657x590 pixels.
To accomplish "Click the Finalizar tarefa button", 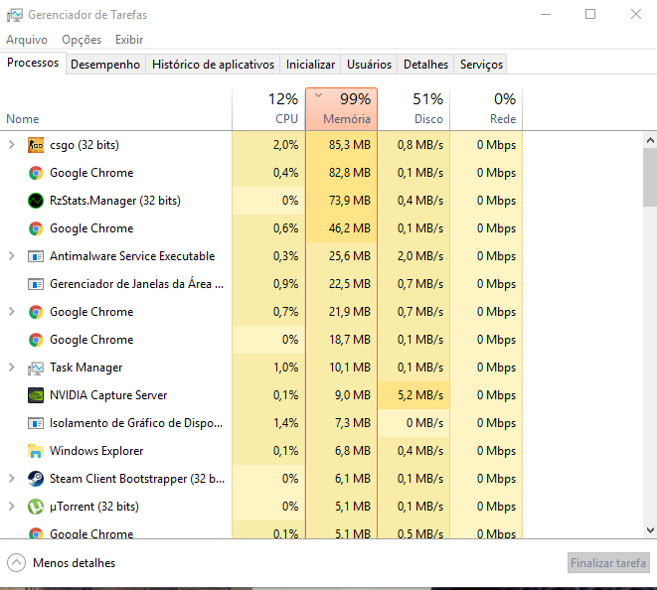I will pos(608,563).
